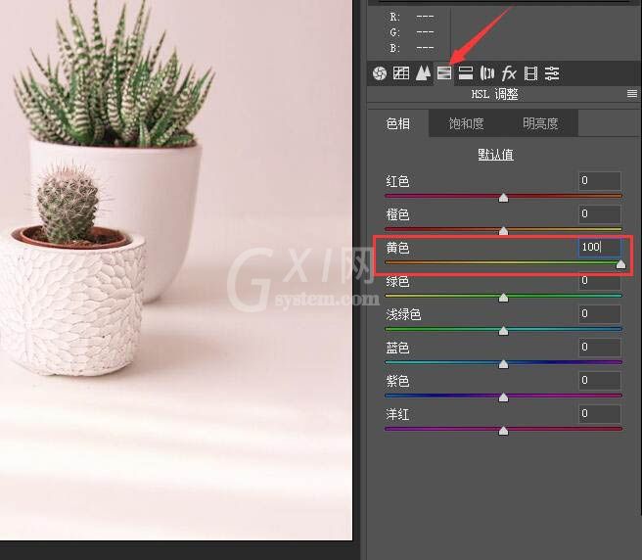Click the 蓝色 hue slider handle
Viewport: 642px width, 560px height.
point(503,364)
